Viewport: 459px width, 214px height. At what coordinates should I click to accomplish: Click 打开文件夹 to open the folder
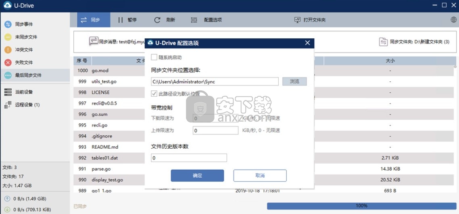310,20
